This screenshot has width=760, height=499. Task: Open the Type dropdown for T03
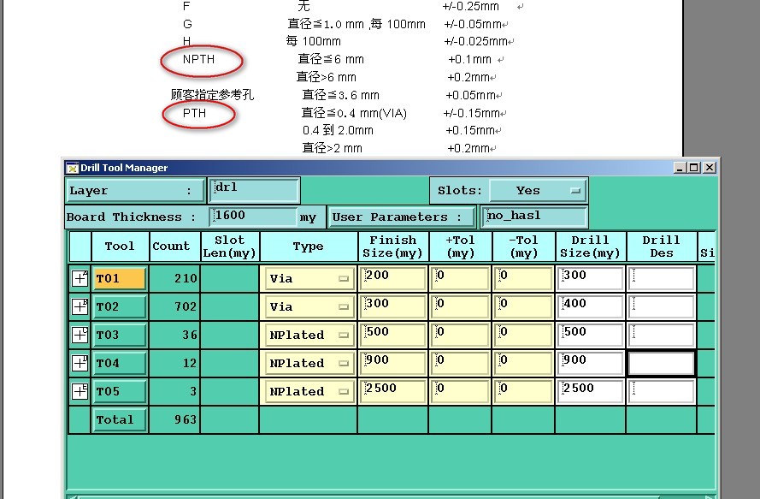click(x=309, y=335)
